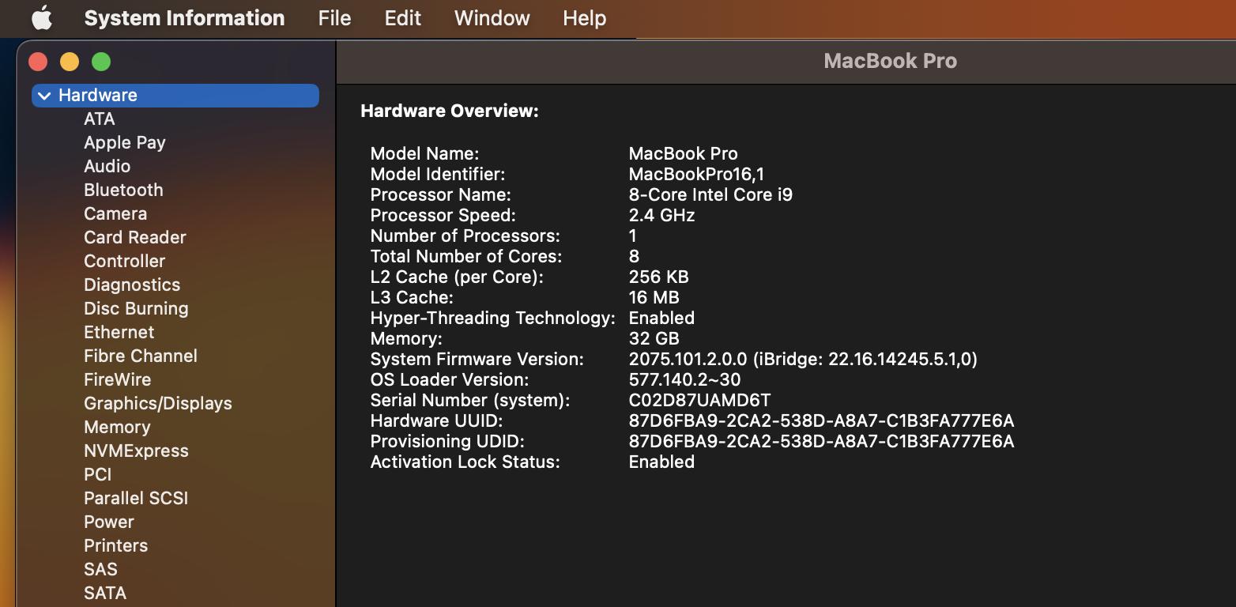Select Printers in the sidebar
The height and width of the screenshot is (607, 1236).
tap(116, 545)
